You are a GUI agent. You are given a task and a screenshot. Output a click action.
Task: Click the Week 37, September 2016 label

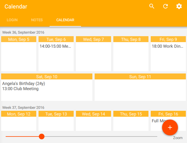click(23, 108)
